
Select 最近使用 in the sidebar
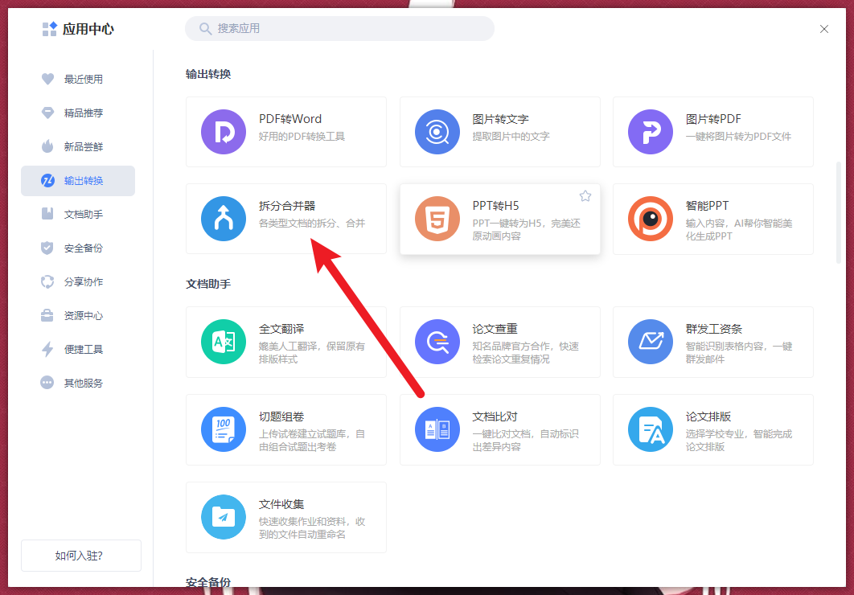tap(78, 79)
